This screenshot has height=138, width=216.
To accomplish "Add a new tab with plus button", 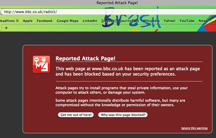I will click(6, 28).
